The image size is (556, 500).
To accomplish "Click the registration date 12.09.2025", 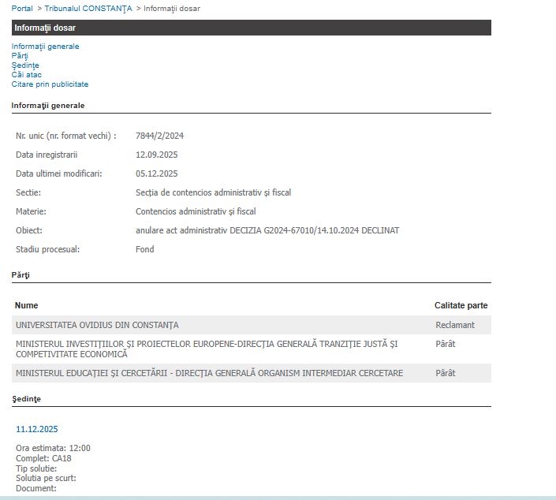I will [156, 155].
